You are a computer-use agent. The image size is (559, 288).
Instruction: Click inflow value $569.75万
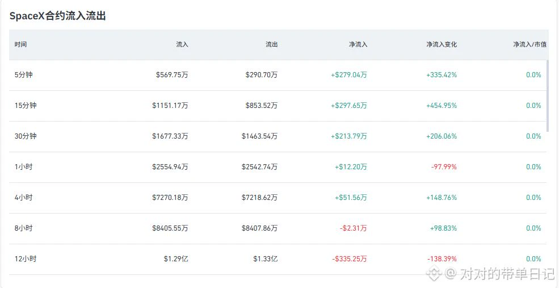click(x=172, y=75)
